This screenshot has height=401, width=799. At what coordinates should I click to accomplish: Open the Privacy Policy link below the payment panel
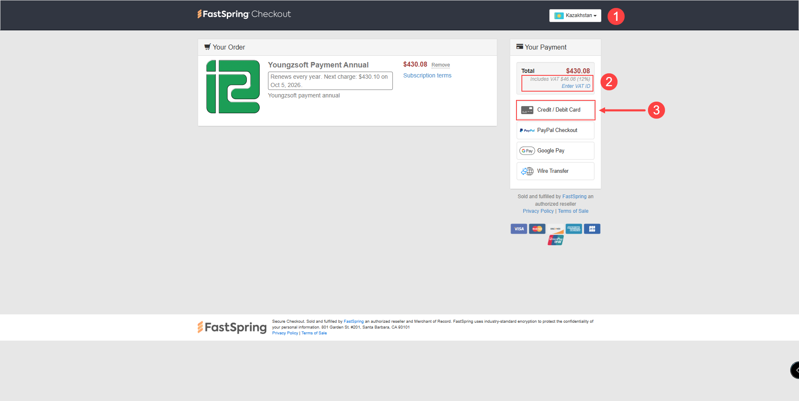pos(538,211)
